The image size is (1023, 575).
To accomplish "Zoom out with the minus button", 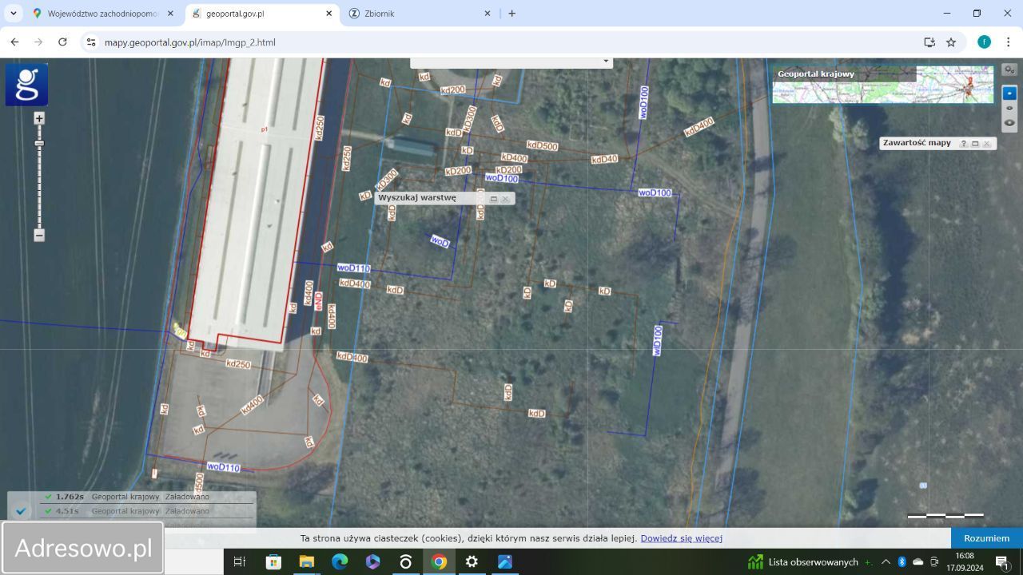I will click(x=39, y=235).
